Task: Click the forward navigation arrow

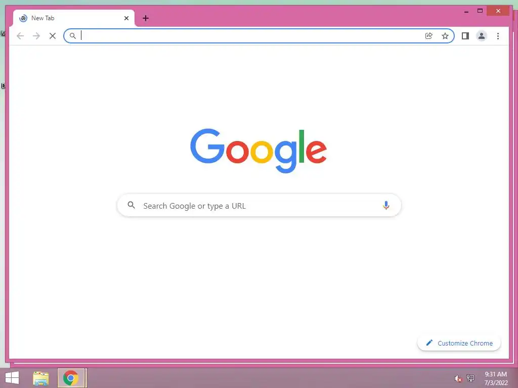Action: tap(36, 36)
